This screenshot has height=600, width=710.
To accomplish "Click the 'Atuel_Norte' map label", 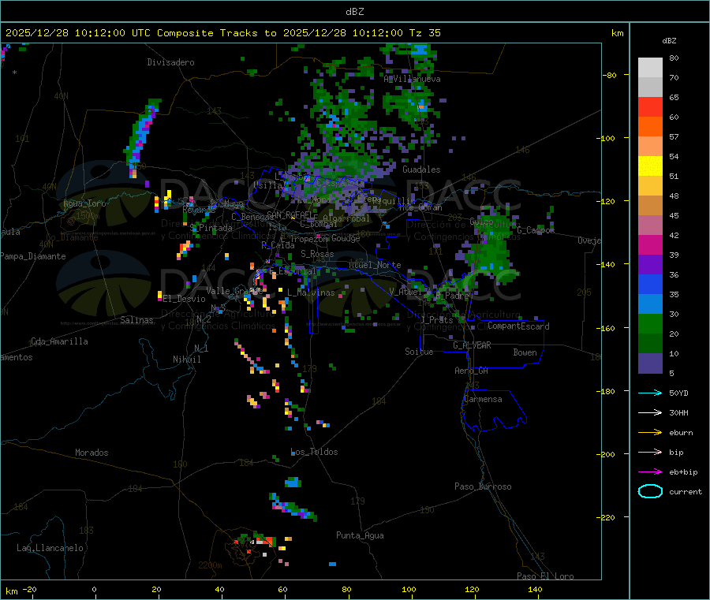I will (375, 265).
